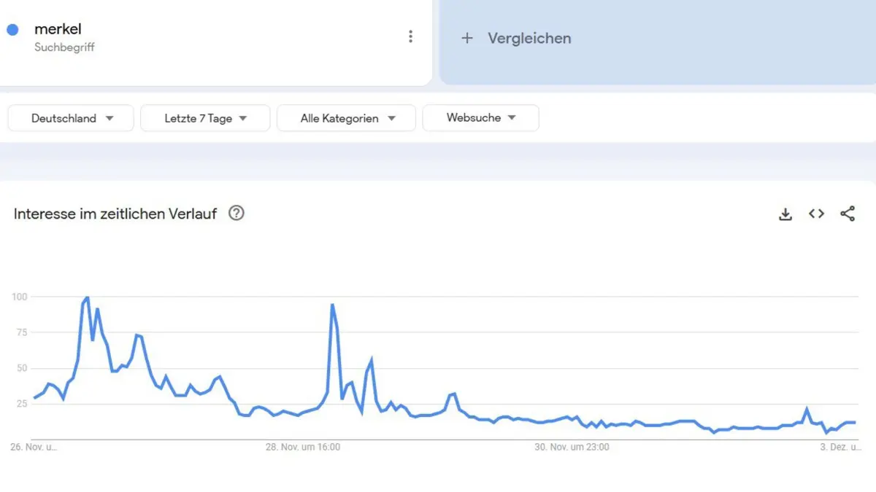
Task: Click the blue dot next to merkel
Action: (x=12, y=30)
